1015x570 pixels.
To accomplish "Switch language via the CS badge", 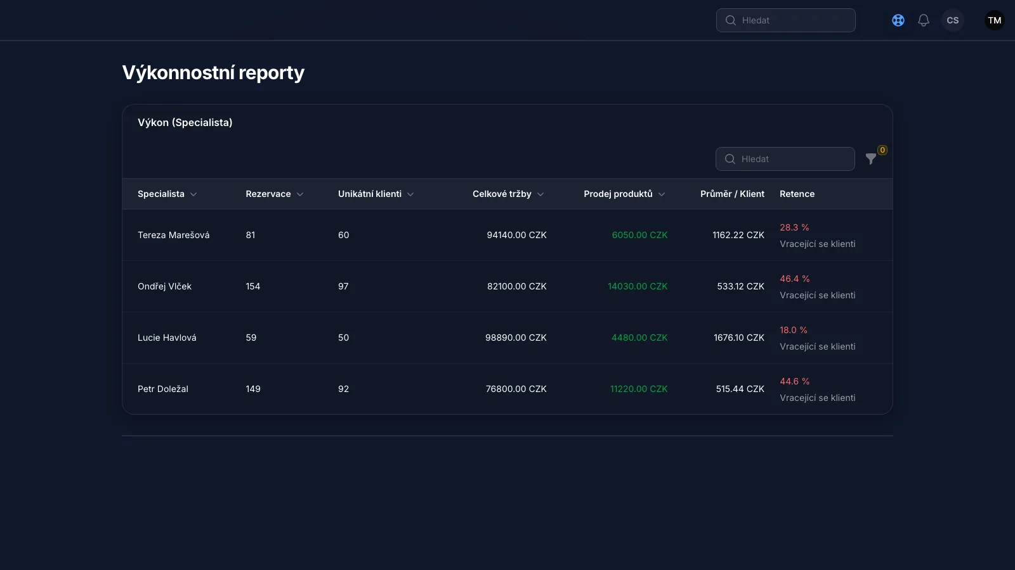I will [x=953, y=20].
